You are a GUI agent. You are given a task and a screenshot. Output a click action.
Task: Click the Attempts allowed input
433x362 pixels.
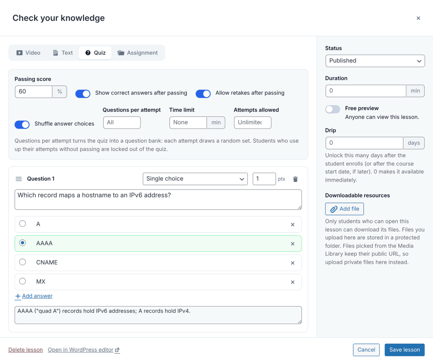click(x=253, y=123)
